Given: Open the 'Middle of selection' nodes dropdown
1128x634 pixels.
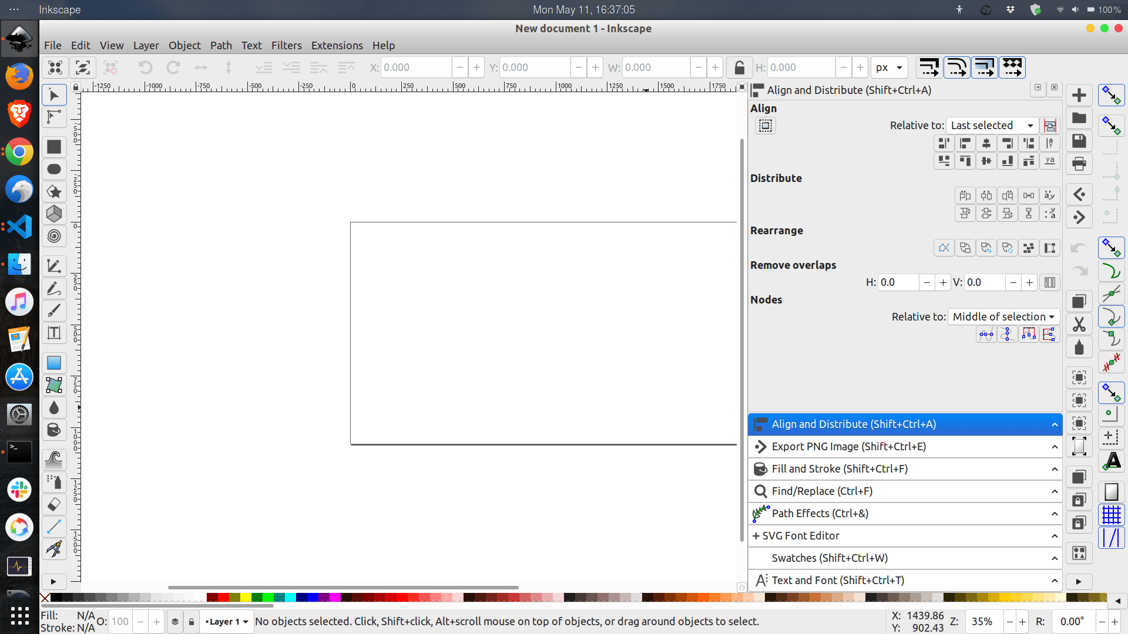Looking at the screenshot, I should (1003, 316).
